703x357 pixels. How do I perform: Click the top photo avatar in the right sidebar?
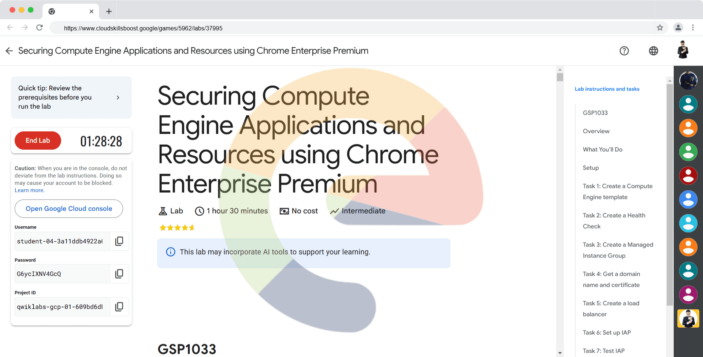688,80
